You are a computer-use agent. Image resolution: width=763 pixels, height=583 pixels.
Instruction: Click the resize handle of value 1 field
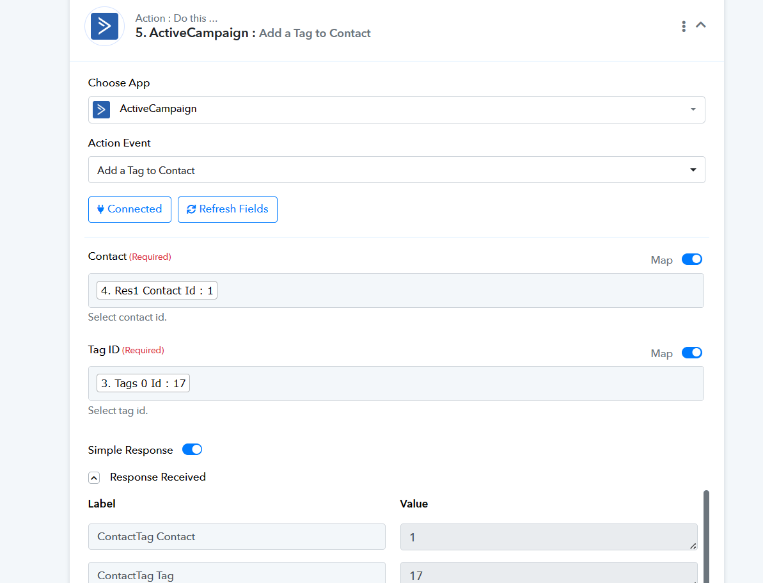tap(693, 546)
